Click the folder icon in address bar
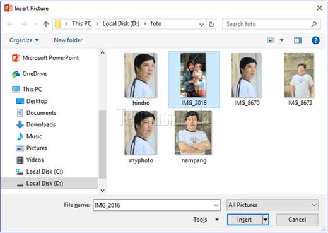328x233 pixels. tap(58, 24)
